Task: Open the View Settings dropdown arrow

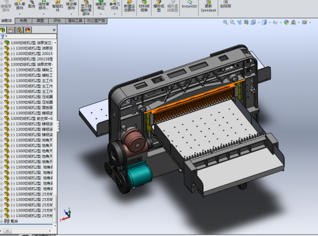Action: click(x=310, y=23)
